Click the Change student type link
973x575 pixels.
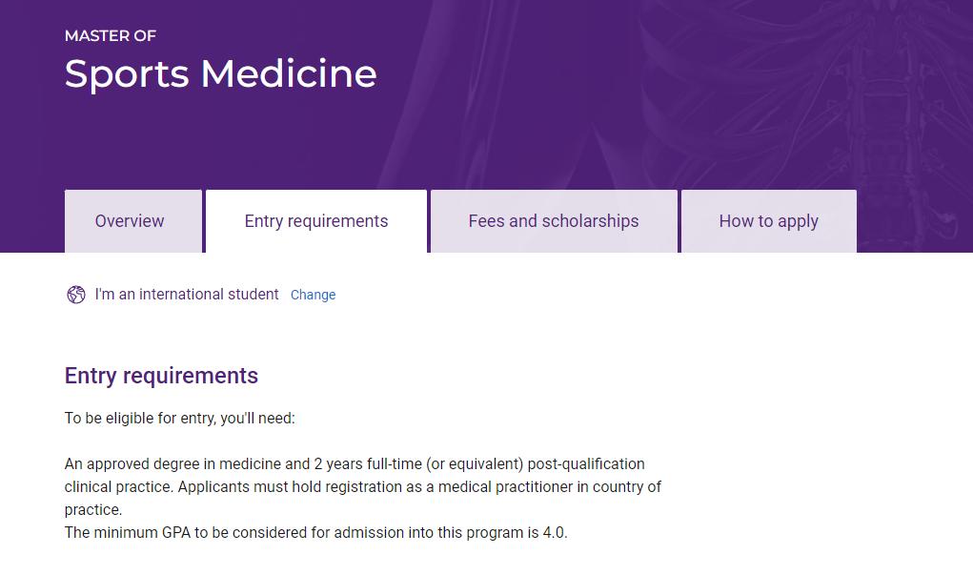pos(313,295)
